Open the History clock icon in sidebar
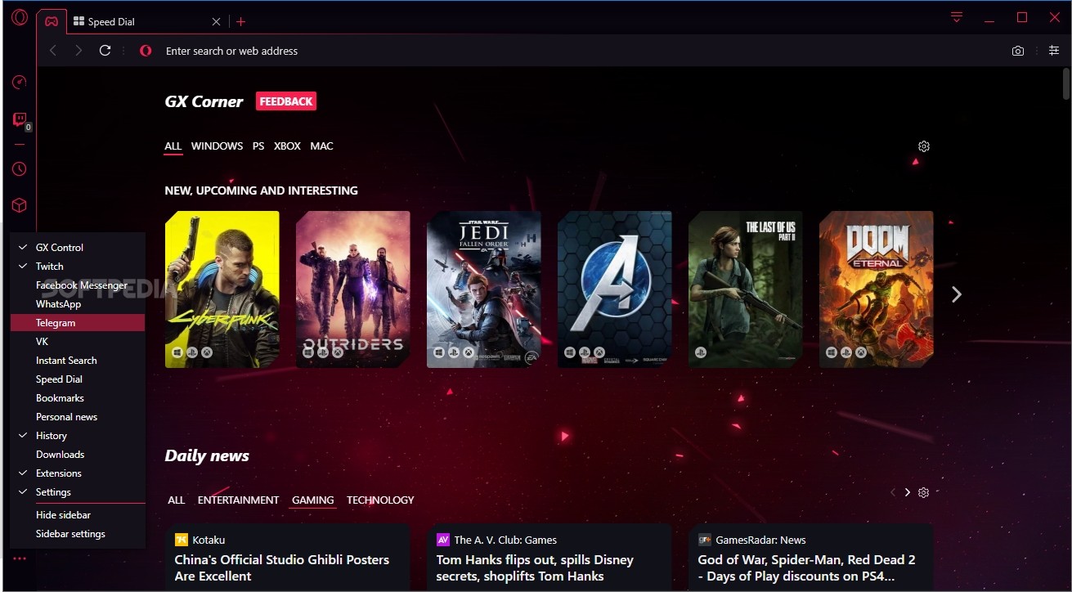The width and height of the screenshot is (1072, 592). [19, 168]
